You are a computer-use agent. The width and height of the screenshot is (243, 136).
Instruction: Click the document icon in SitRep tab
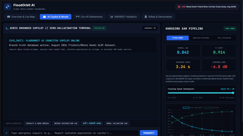pyautogui.click(x=146, y=17)
